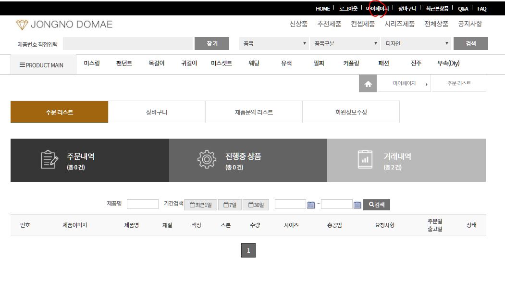Expand the 품목구분 dropdown
This screenshot has width=505, height=284.
(345, 44)
